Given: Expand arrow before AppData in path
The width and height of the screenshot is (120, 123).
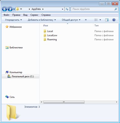Looking at the screenshot, I should pyautogui.click(x=29, y=9).
